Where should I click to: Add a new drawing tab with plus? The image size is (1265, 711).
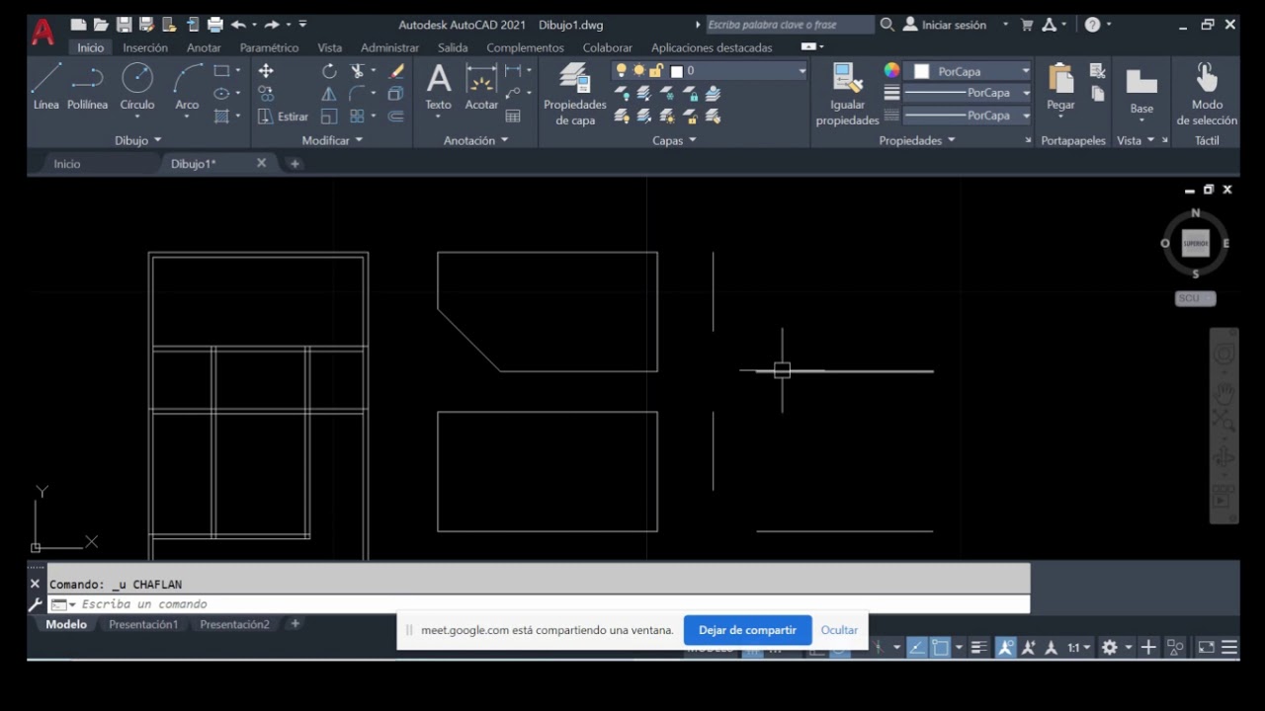[295, 164]
